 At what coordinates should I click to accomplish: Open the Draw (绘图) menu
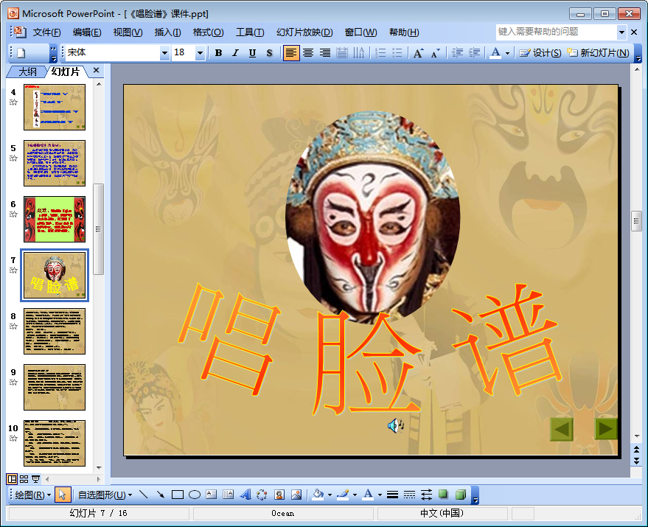pyautogui.click(x=32, y=495)
